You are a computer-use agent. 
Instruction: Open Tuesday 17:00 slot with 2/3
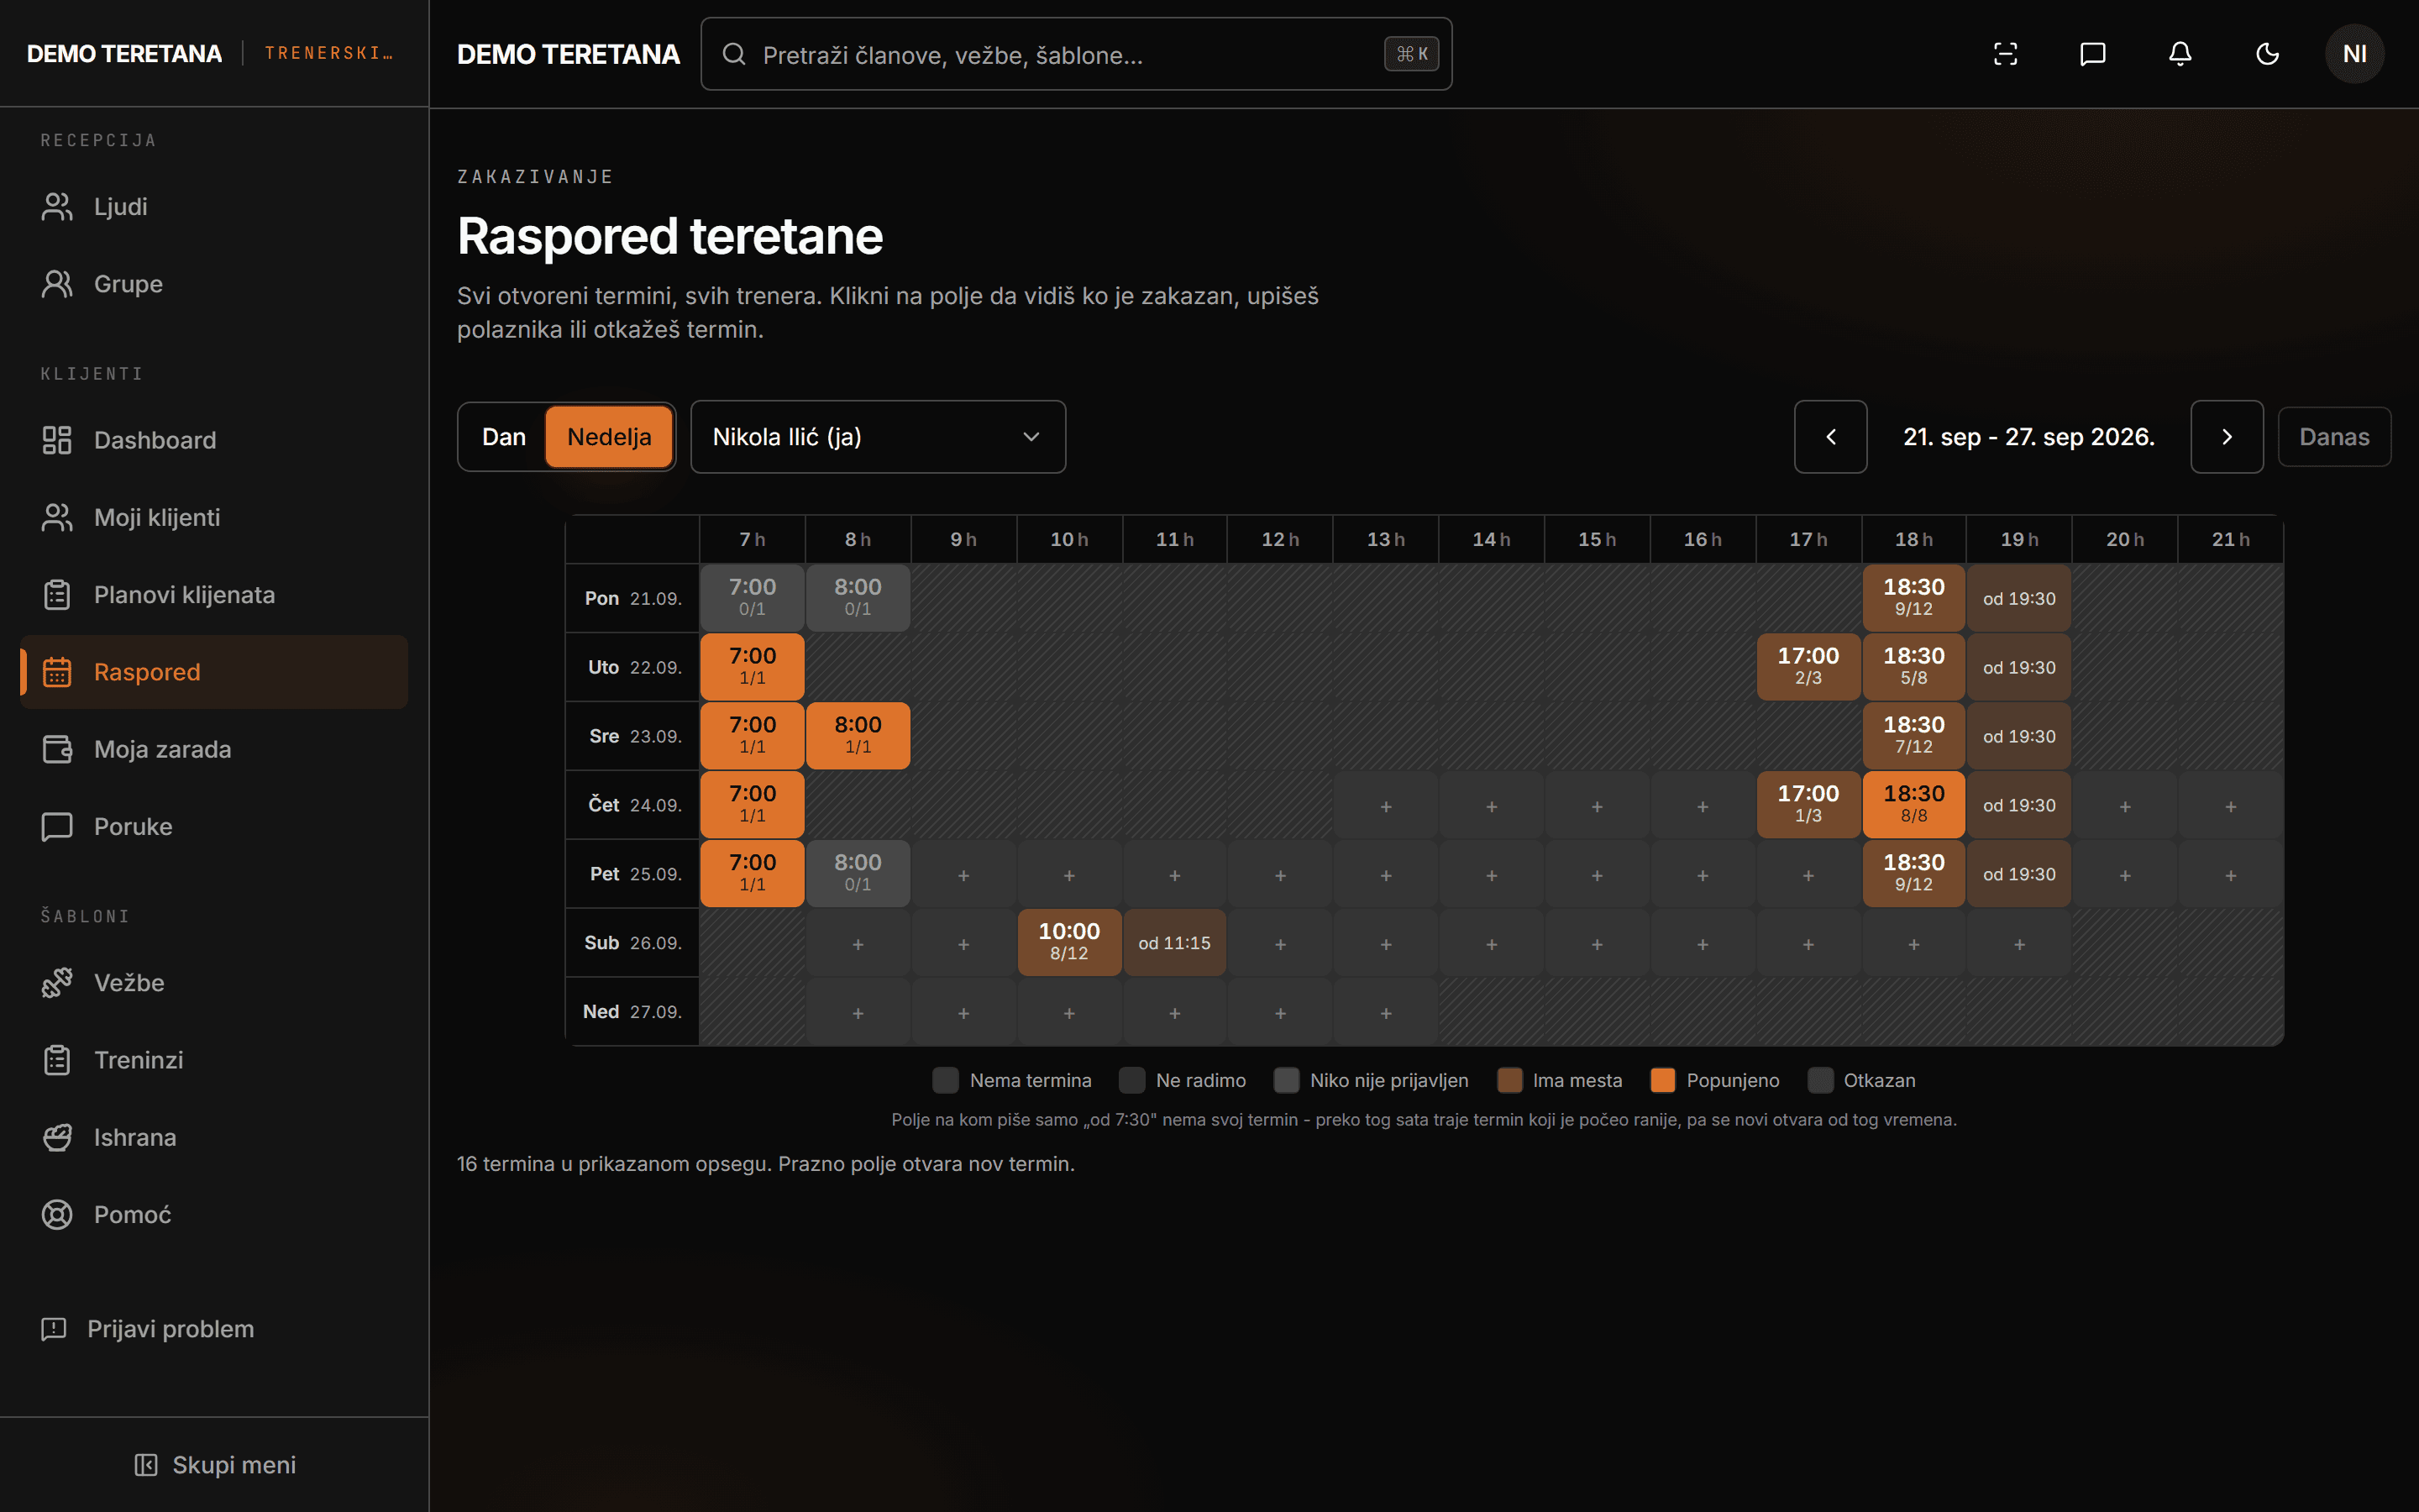tap(1808, 666)
